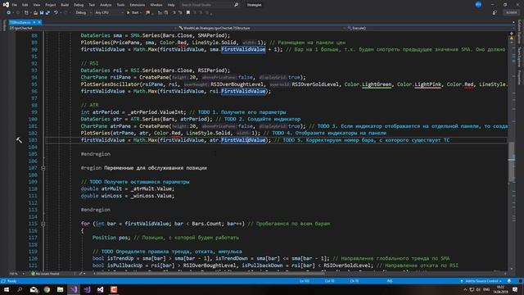The width and height of the screenshot is (524, 295).
Task: Click the Save file toolbar icon
Action: point(42,13)
